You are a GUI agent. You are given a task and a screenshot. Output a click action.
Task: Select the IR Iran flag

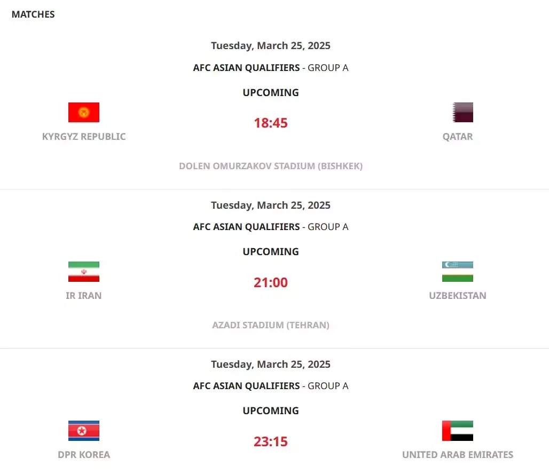pyautogui.click(x=84, y=272)
